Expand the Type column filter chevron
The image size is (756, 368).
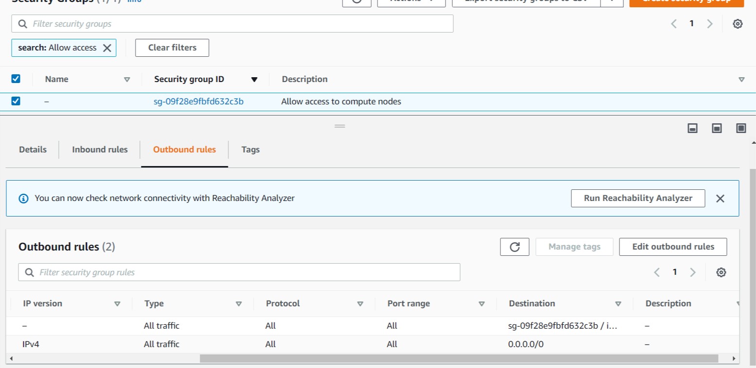(239, 303)
